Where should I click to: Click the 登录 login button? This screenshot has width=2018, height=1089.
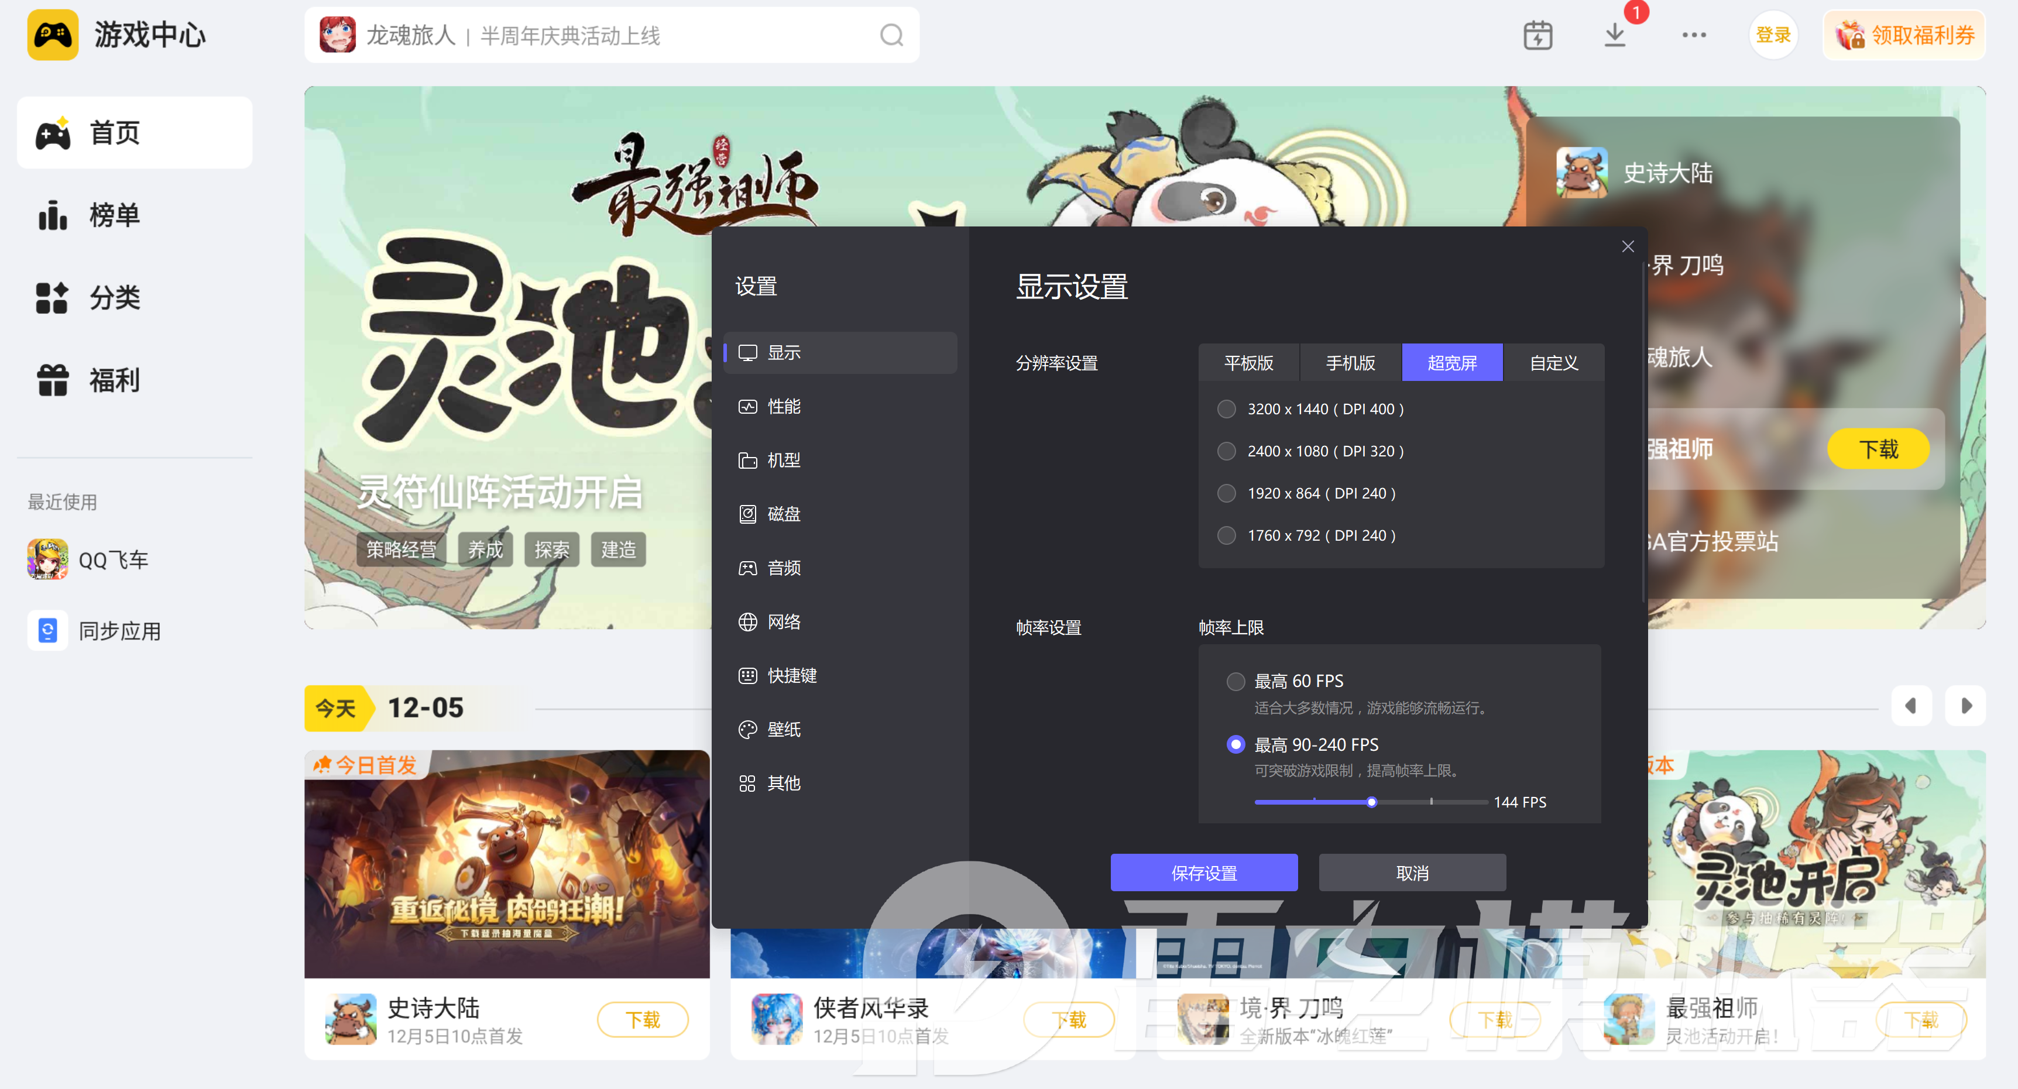(1773, 35)
